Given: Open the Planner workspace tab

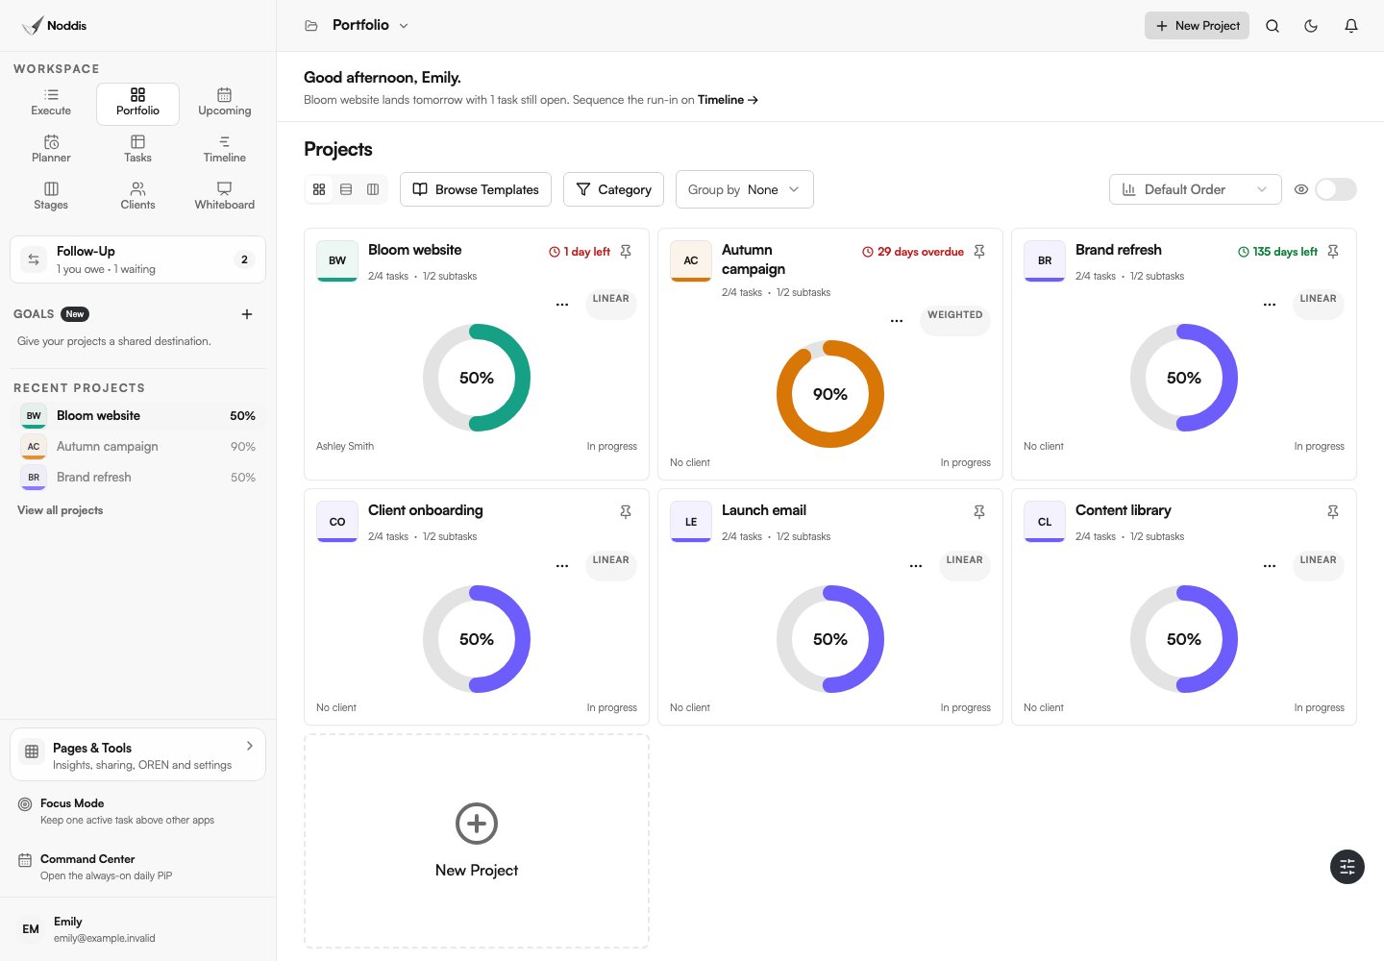Looking at the screenshot, I should click(x=51, y=151).
